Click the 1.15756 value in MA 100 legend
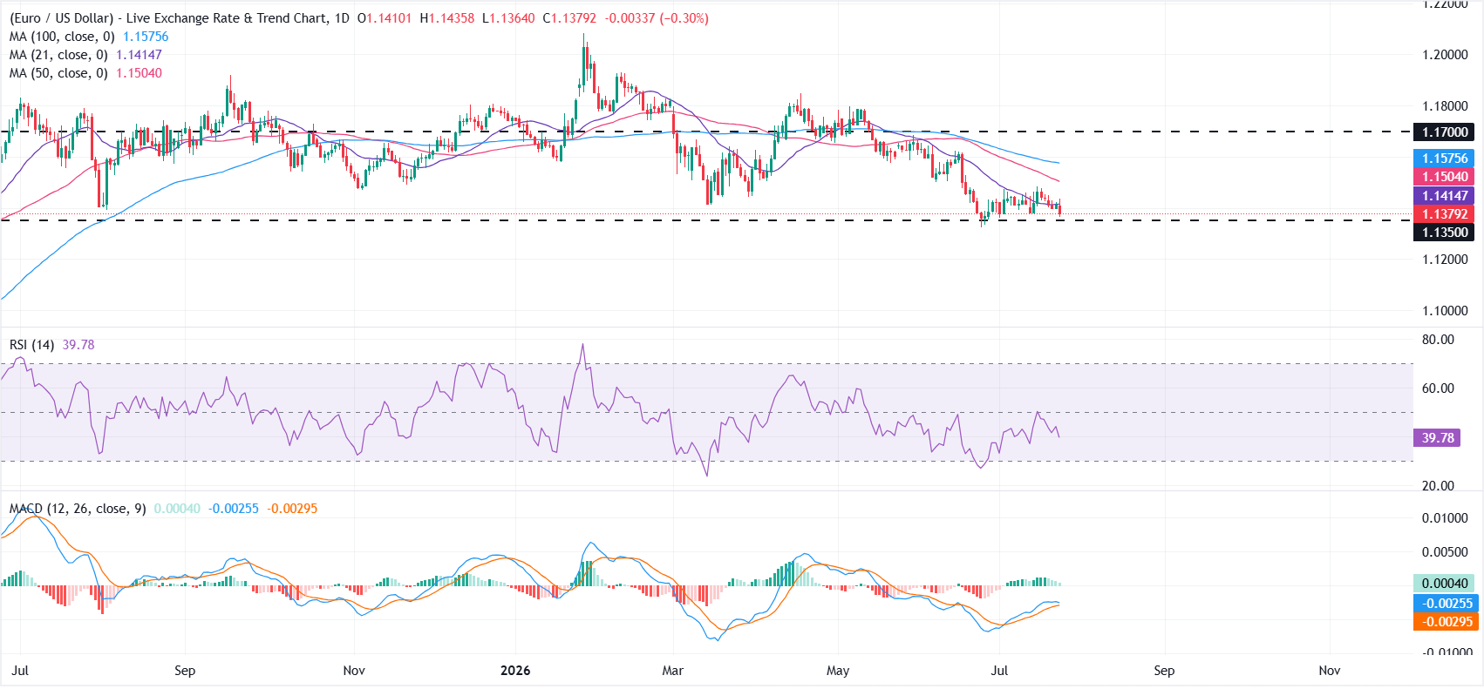 [x=146, y=37]
